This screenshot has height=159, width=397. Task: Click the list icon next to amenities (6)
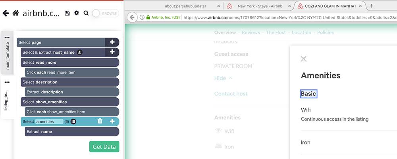coord(73,121)
